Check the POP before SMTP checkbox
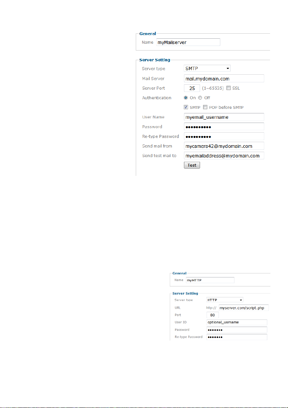This screenshot has width=288, height=408. point(205,107)
